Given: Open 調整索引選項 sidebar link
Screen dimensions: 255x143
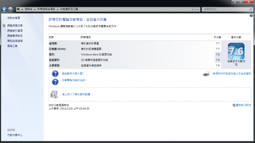Looking at the screenshot, I should coord(15,31).
